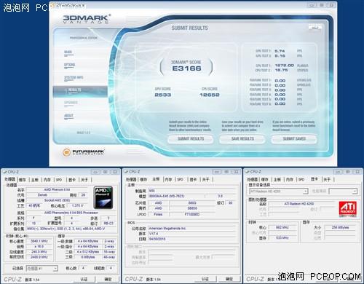Select 显卡 tab in right CPU-Z window
Screen dimensions: 364x284
click(314, 179)
